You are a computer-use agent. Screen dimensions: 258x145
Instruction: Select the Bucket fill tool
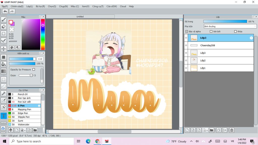[x=4, y=64]
